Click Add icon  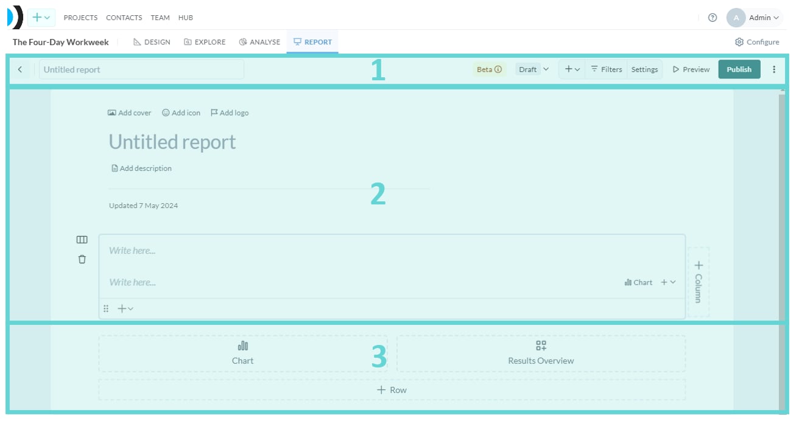click(x=181, y=113)
